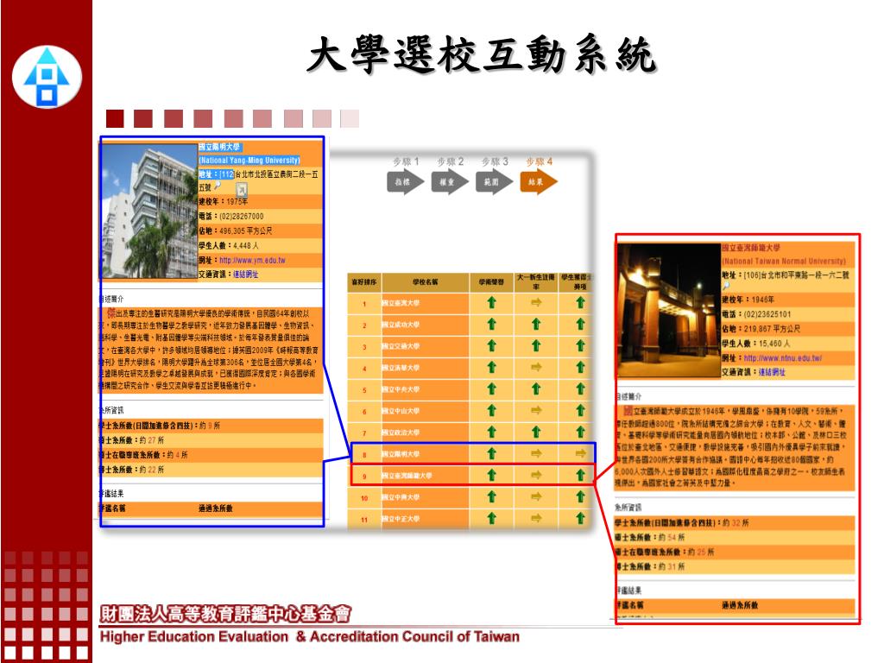This screenshot has width=884, height=663.
Task: Open 國立中央大學 in rank 5 row
Action: (401, 389)
